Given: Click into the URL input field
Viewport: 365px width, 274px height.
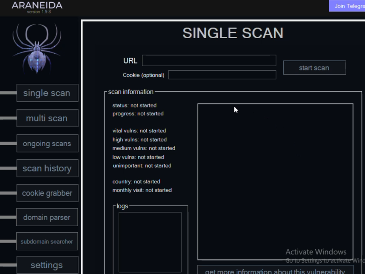Looking at the screenshot, I should [x=209, y=61].
